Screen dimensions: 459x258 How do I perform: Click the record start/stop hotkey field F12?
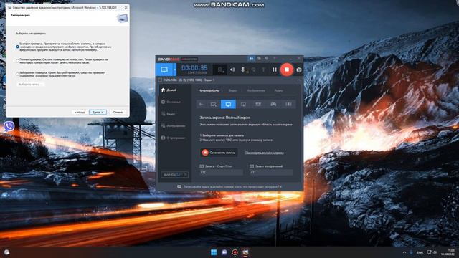click(x=221, y=173)
